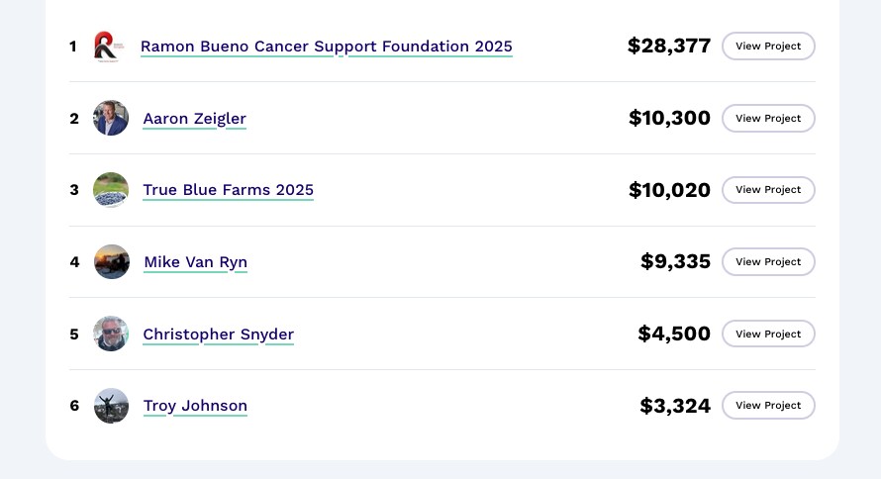Viewport: 881px width, 479px height.
Task: Click Troy Johnson's profile avatar
Action: [112, 406]
